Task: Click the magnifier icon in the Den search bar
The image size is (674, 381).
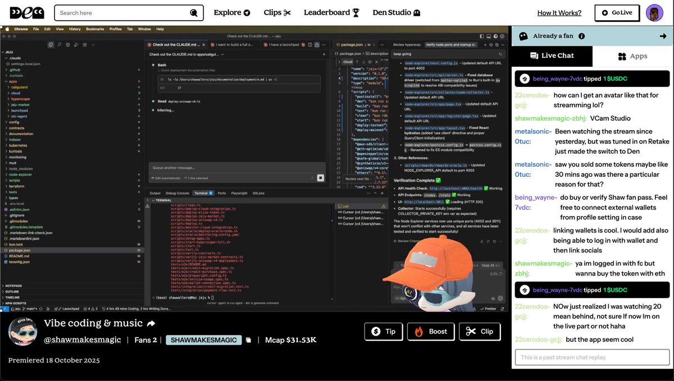Action: click(x=193, y=12)
